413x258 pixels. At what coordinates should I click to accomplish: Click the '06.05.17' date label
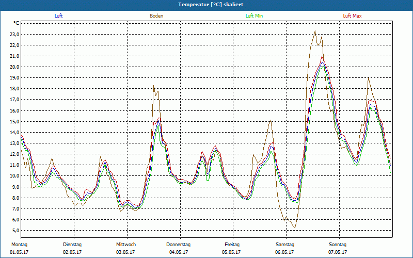284,252
